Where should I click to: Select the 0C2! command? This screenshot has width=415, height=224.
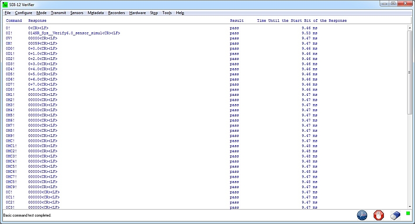click(10, 202)
